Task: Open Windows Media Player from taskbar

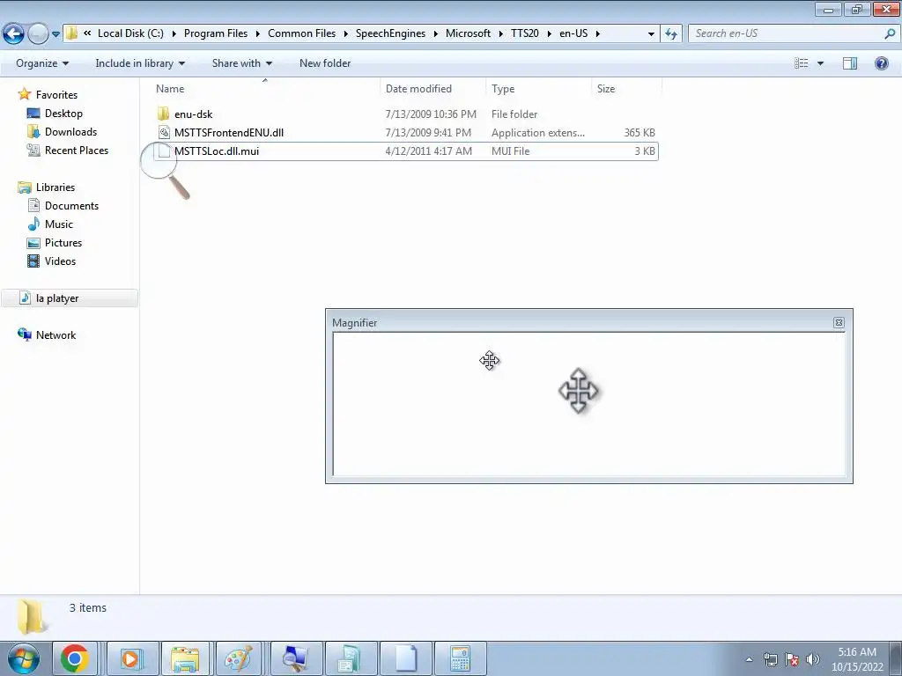Action: coord(132,658)
